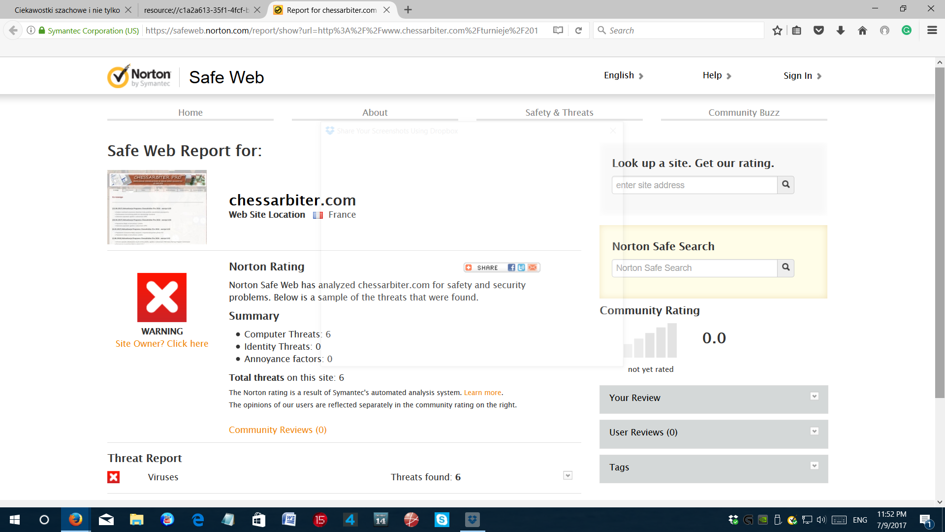This screenshot has width=945, height=532.
Task: Open the Firefox hamburger menu
Action: pos(932,31)
